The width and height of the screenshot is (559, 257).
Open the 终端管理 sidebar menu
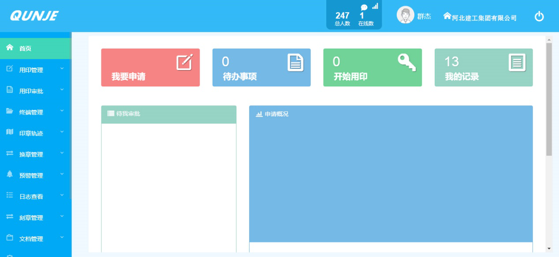click(x=35, y=112)
